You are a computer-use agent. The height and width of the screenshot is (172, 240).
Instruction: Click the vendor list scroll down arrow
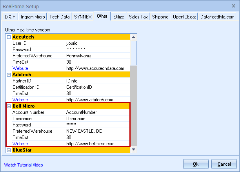point(133,150)
